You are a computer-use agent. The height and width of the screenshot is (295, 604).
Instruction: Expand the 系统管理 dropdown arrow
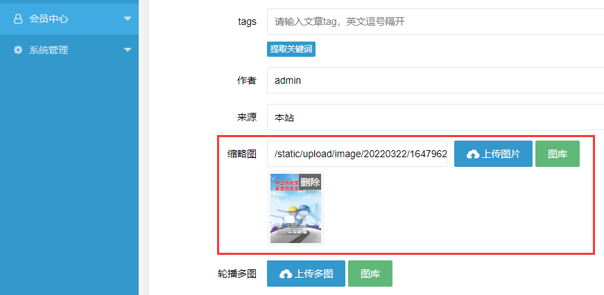[x=128, y=50]
